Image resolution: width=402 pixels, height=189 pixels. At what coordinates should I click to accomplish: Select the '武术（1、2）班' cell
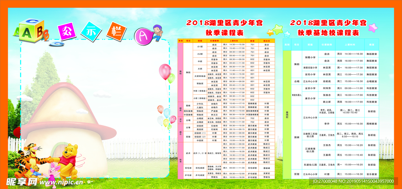(200, 153)
